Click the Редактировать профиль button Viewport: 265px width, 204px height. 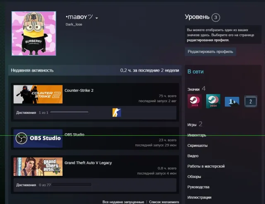coord(210,51)
